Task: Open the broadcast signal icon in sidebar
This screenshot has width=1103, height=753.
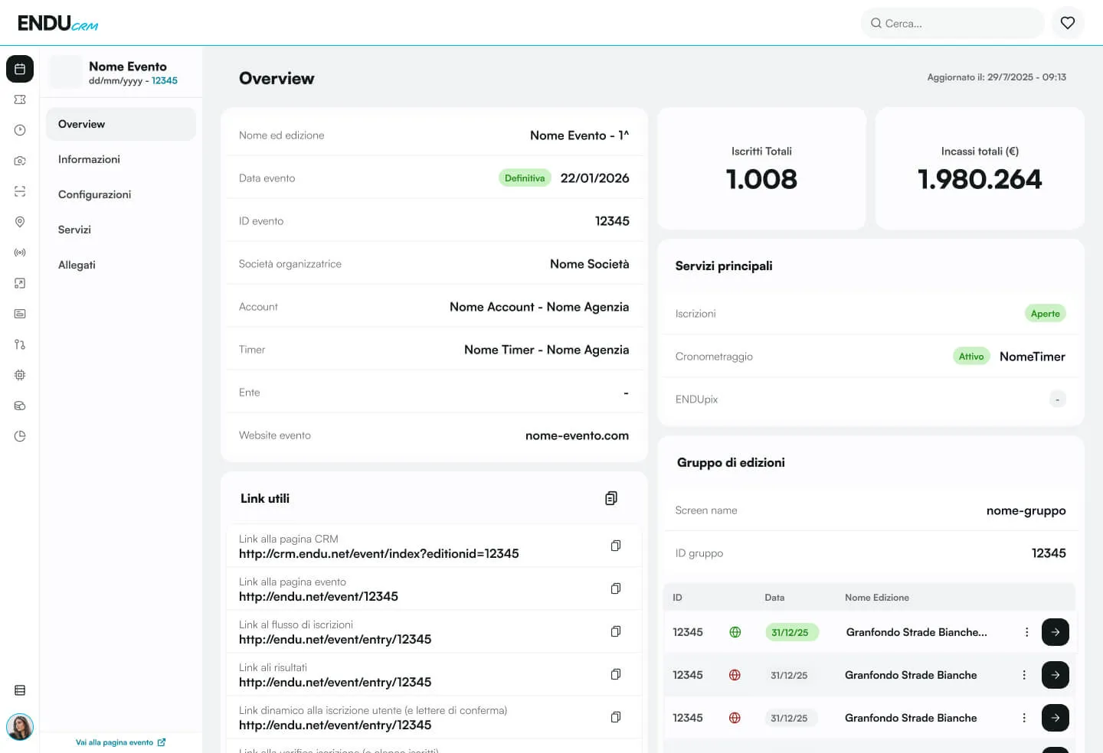Action: [20, 253]
